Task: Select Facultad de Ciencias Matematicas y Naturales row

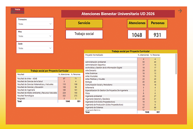Action: (49, 84)
